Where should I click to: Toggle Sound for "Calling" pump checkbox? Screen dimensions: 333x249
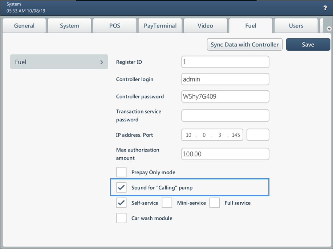point(121,188)
